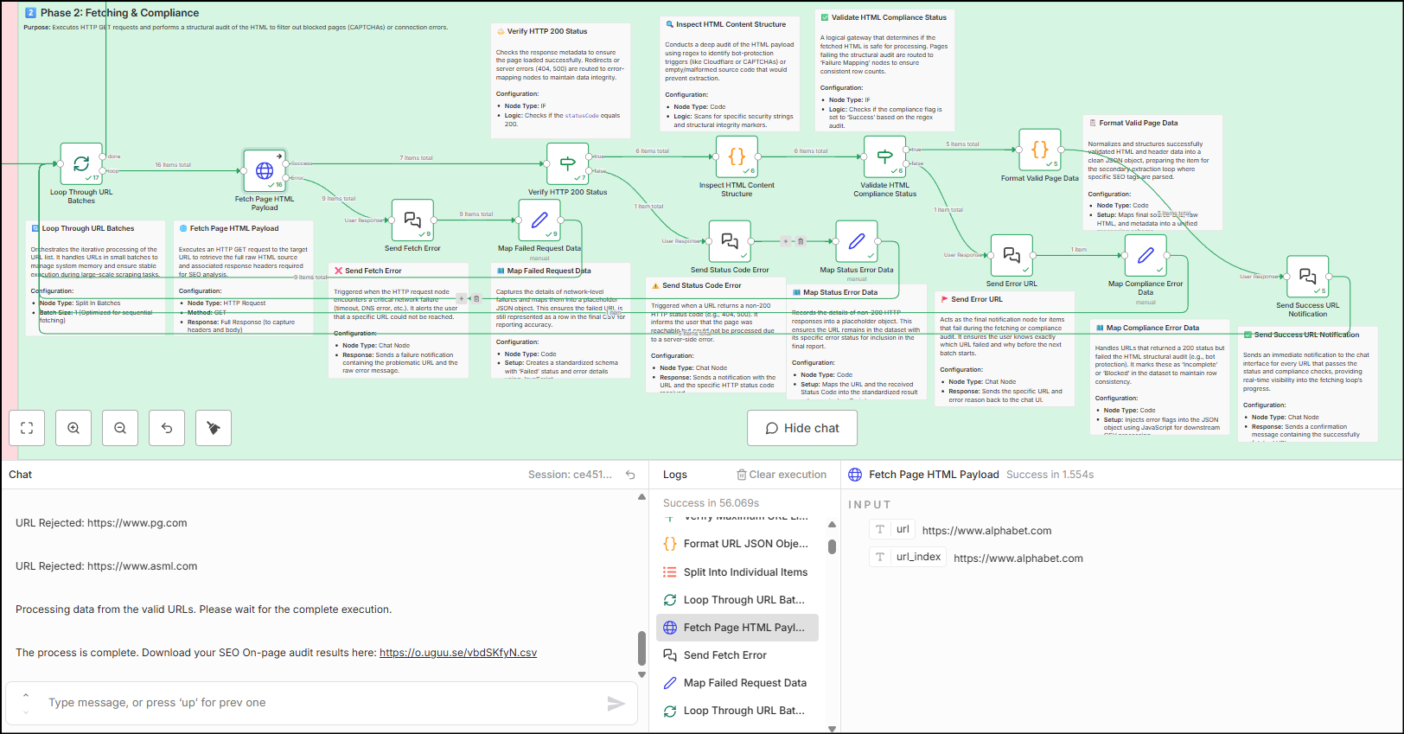Open Send Fetch Error log entry
The width and height of the screenshot is (1404, 734).
(x=737, y=655)
